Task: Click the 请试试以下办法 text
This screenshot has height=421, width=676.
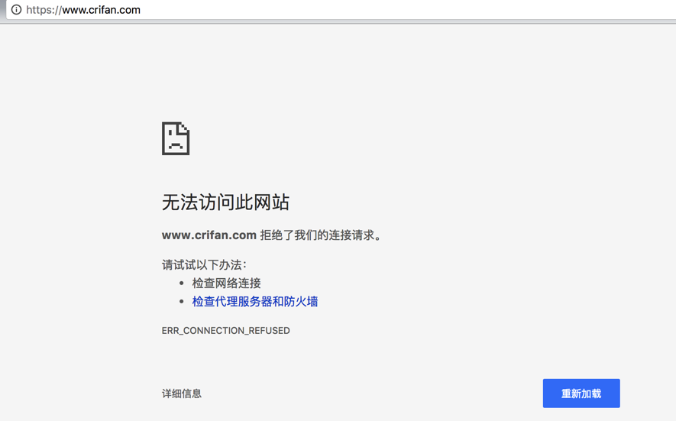Action: (204, 264)
